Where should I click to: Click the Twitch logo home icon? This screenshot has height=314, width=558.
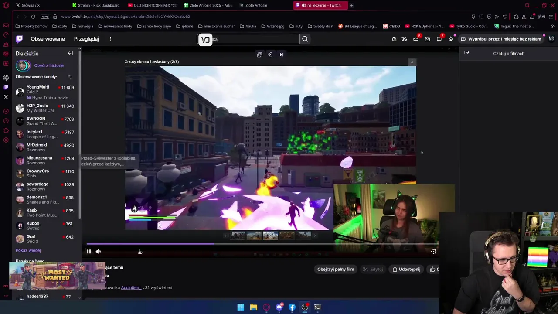click(x=19, y=39)
